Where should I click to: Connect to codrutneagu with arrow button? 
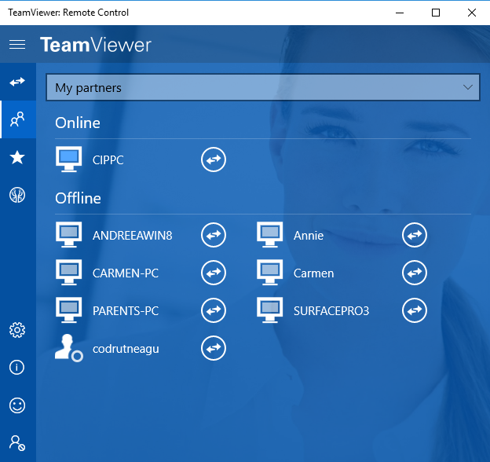click(x=214, y=348)
